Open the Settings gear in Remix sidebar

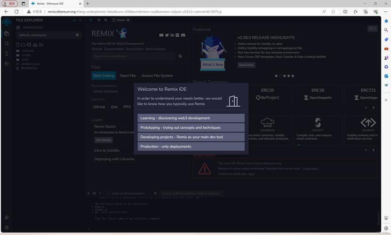point(7,227)
